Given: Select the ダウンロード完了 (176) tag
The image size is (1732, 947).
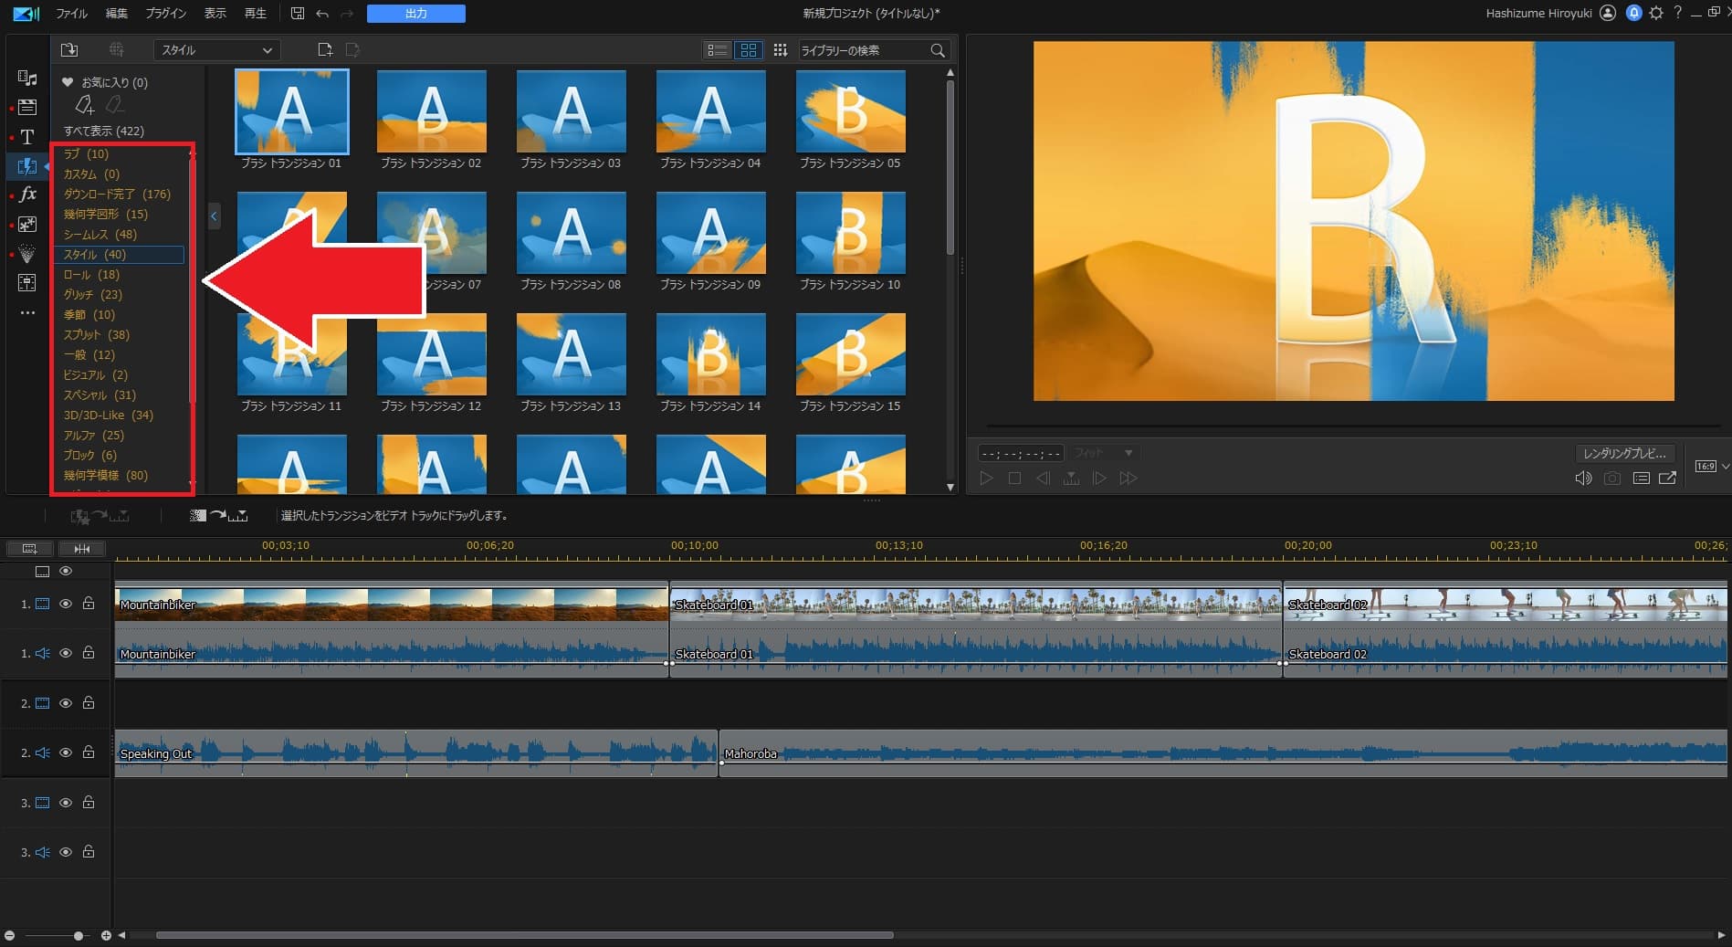Looking at the screenshot, I should click(x=117, y=194).
